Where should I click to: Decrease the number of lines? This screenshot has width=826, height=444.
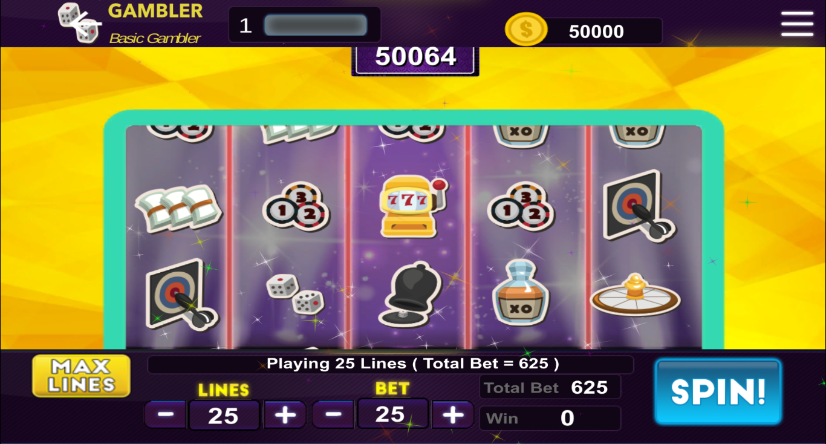166,414
